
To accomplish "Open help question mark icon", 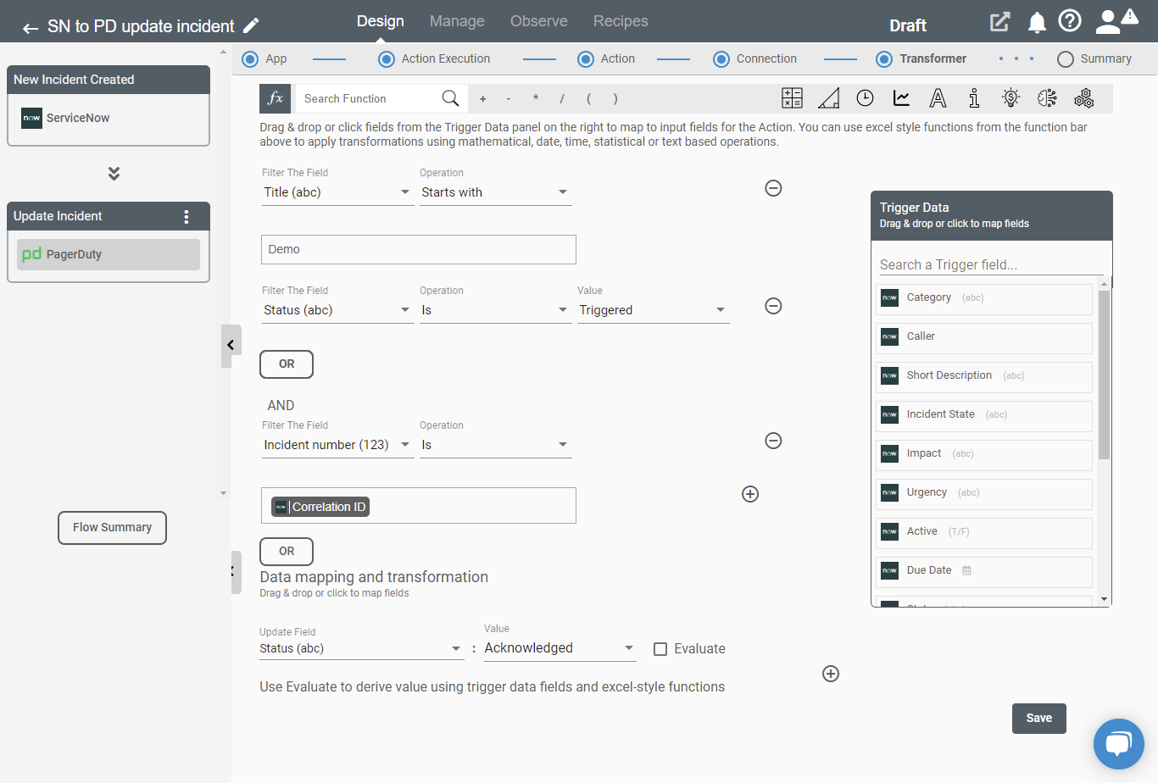I will tap(1071, 21).
